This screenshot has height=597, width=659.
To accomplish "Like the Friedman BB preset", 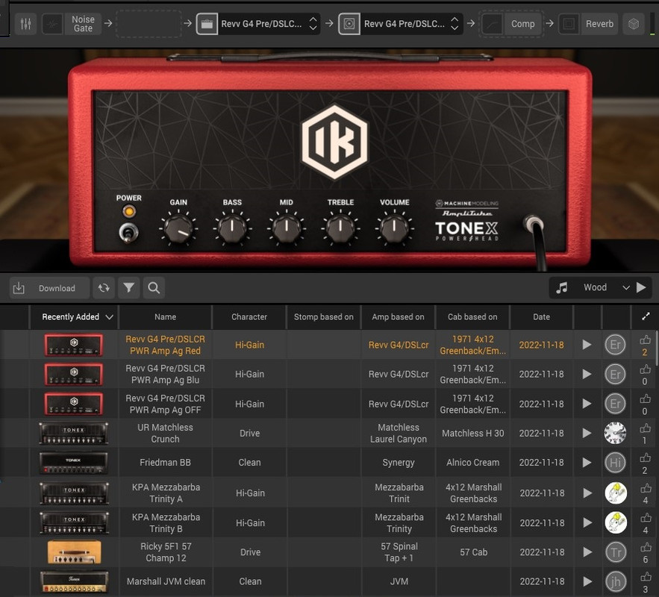I will [x=645, y=457].
